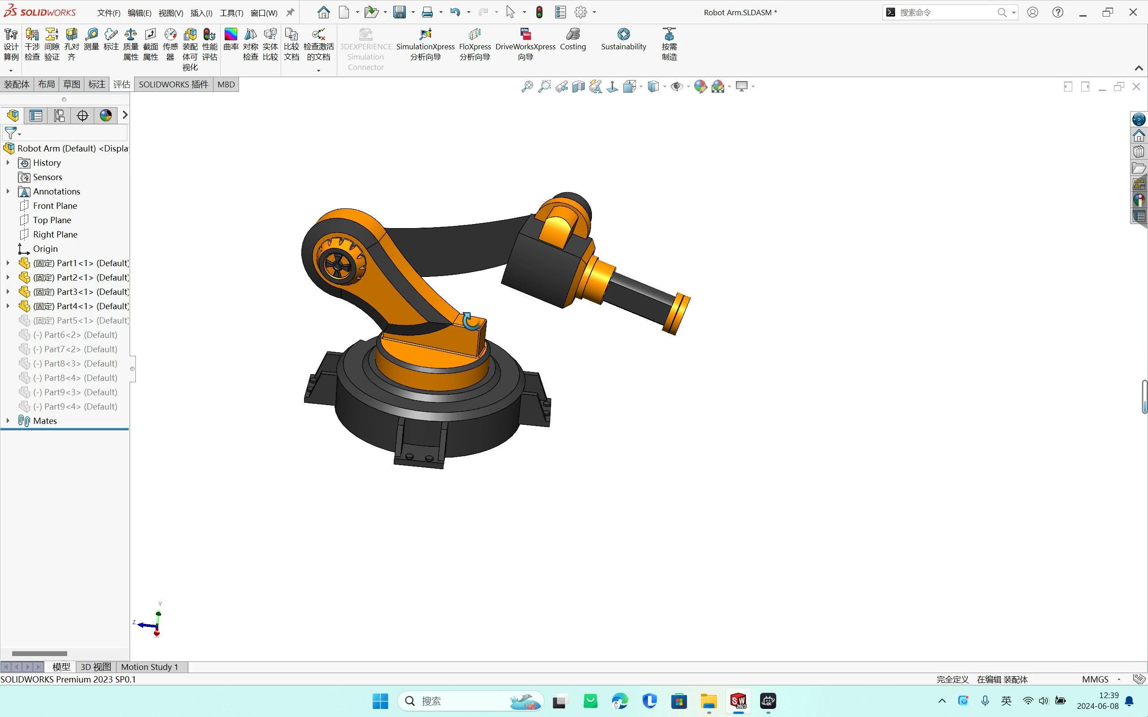Screen dimensions: 1148x717
Task: Toggle the menu bar pin icon
Action: click(290, 13)
